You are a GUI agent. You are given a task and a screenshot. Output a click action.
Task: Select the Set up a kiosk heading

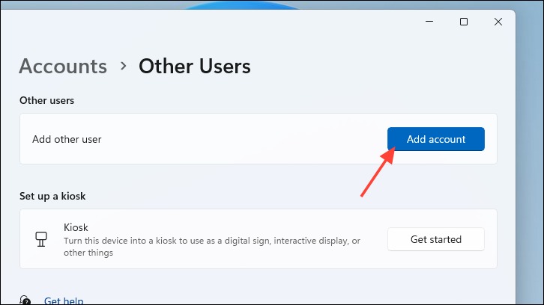click(52, 196)
